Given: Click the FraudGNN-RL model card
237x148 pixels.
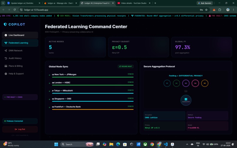Looking at the screenshot, I should 207,126.
